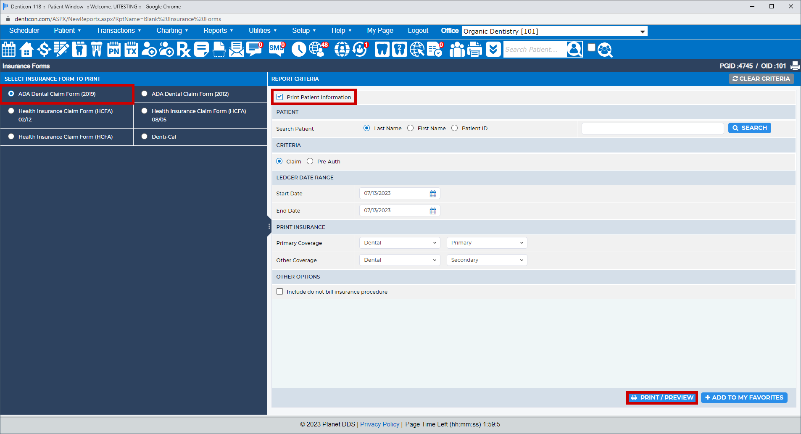Open the SMS messages icon
The height and width of the screenshot is (434, 801).
pos(277,49)
